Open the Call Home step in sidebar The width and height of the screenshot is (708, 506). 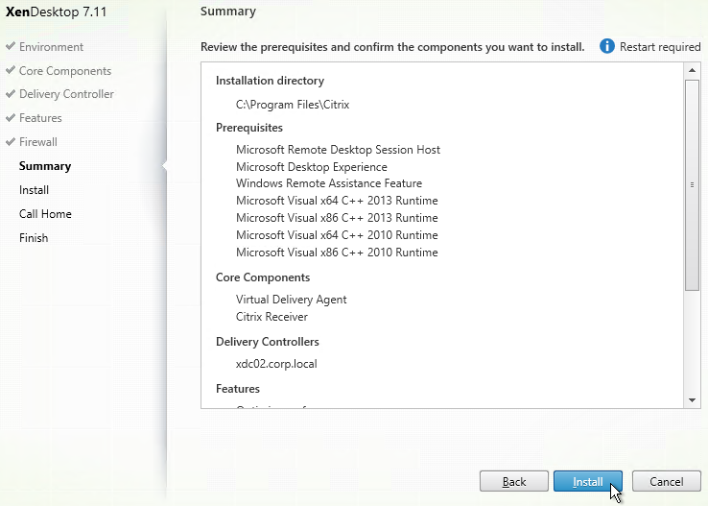45,214
